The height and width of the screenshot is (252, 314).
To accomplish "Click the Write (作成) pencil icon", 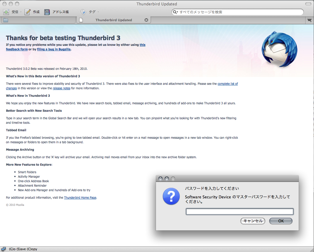I will 27,12.
